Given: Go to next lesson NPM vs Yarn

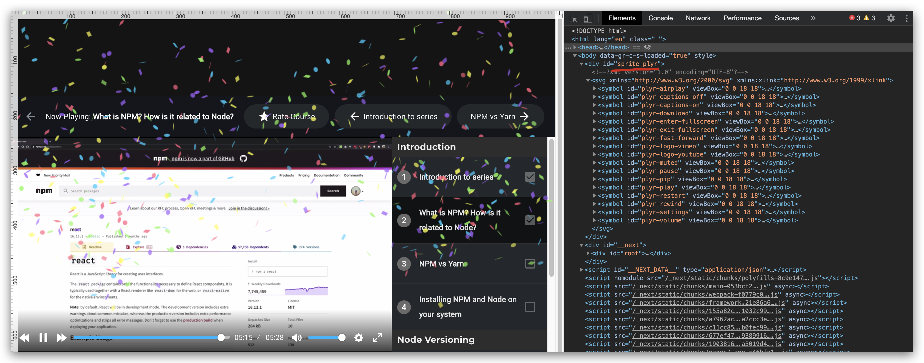Looking at the screenshot, I should 500,116.
